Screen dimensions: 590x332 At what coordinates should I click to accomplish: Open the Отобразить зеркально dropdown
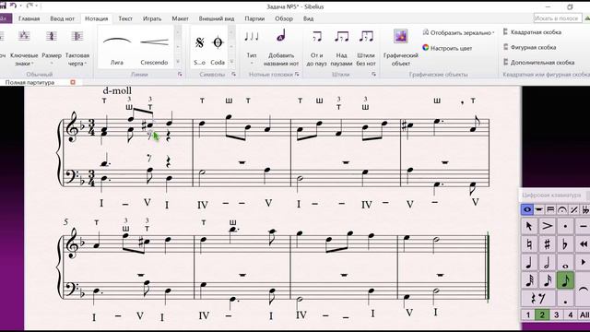pyautogui.click(x=458, y=33)
